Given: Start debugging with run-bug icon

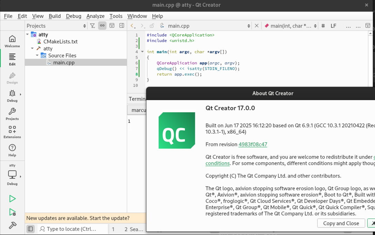Looking at the screenshot, I should click(13, 212).
